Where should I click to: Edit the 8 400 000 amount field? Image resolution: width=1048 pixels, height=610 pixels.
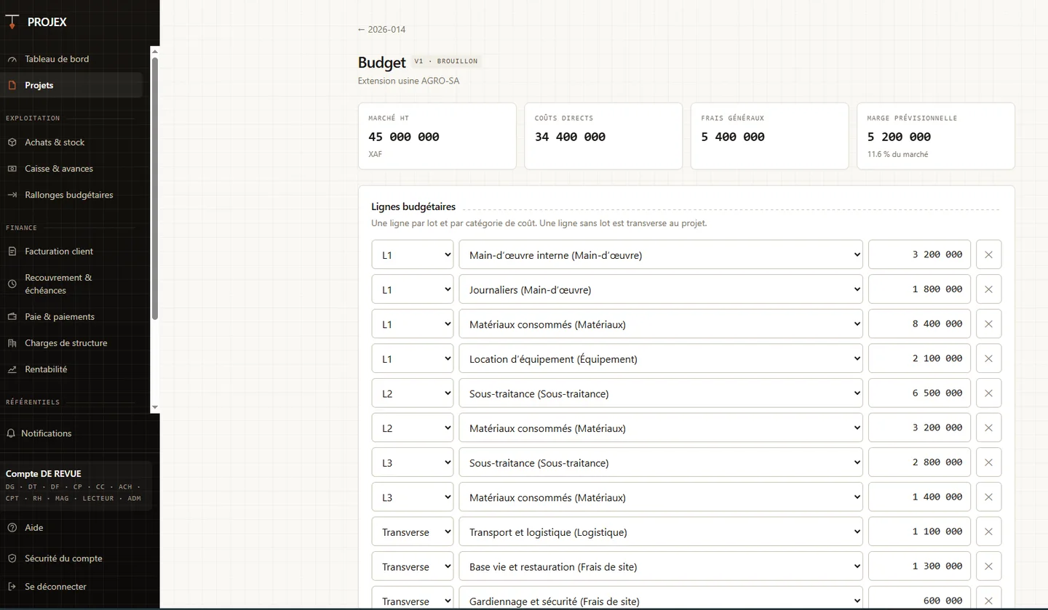(x=919, y=324)
